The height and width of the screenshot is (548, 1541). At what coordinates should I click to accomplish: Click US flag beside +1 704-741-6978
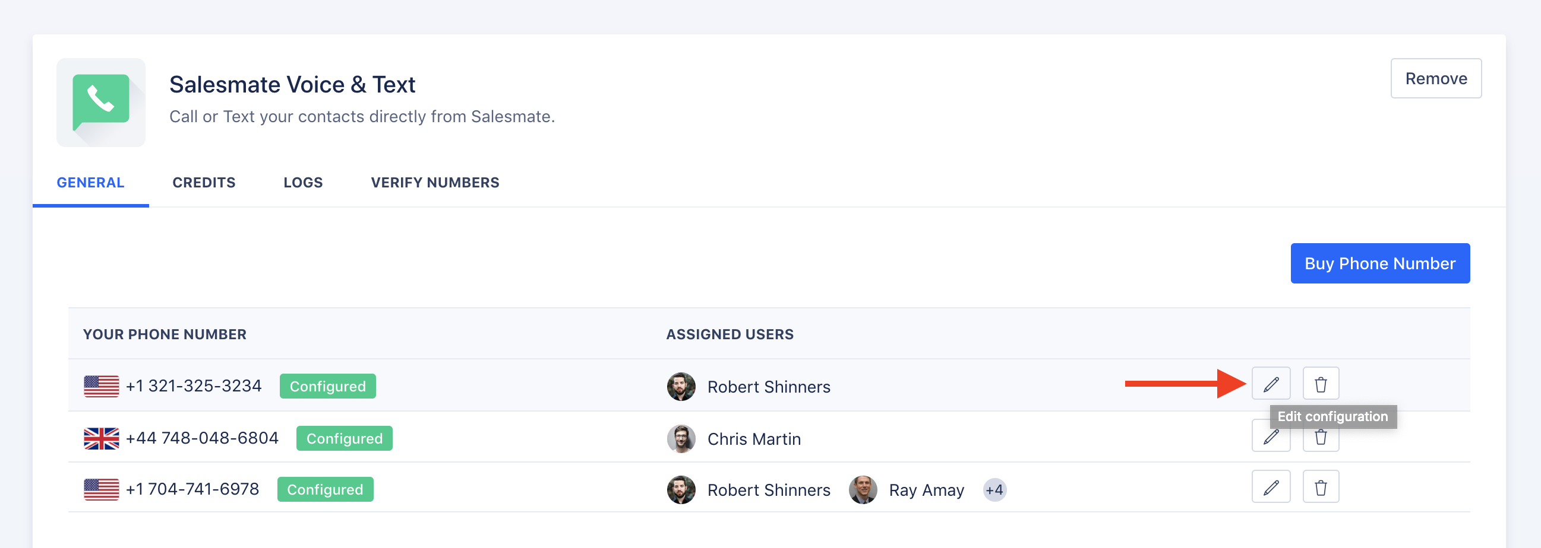click(101, 489)
